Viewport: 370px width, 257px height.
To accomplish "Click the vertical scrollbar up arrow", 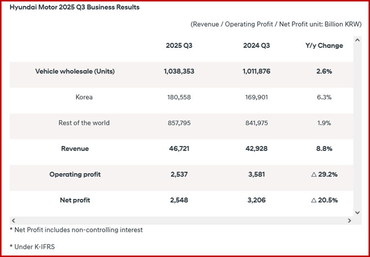I will (358, 40).
